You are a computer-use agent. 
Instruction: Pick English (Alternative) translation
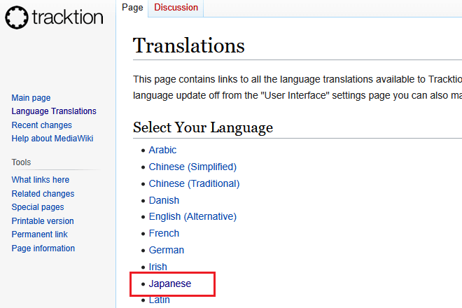192,216
